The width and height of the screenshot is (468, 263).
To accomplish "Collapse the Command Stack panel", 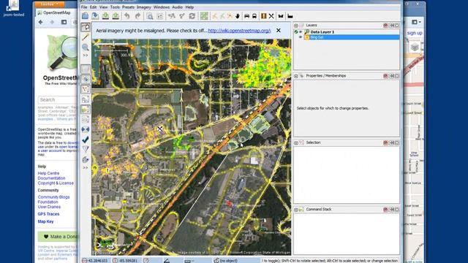I will pyautogui.click(x=296, y=210).
